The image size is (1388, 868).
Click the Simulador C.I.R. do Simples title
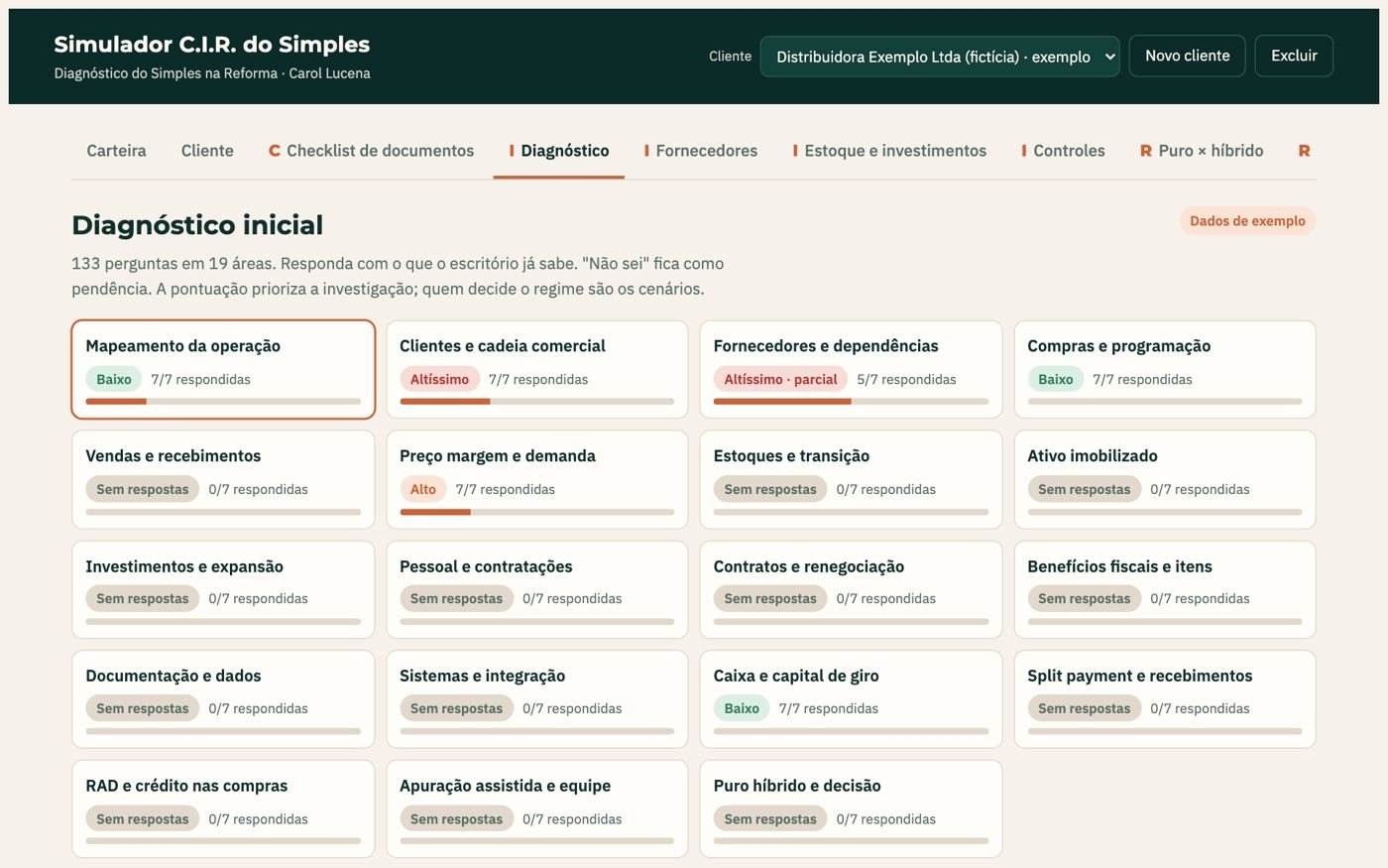tap(212, 45)
